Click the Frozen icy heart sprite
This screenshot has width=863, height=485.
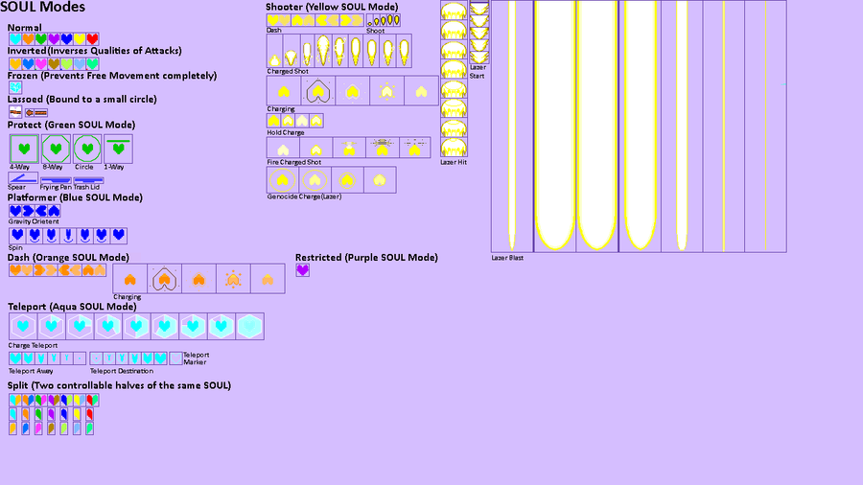[15, 87]
